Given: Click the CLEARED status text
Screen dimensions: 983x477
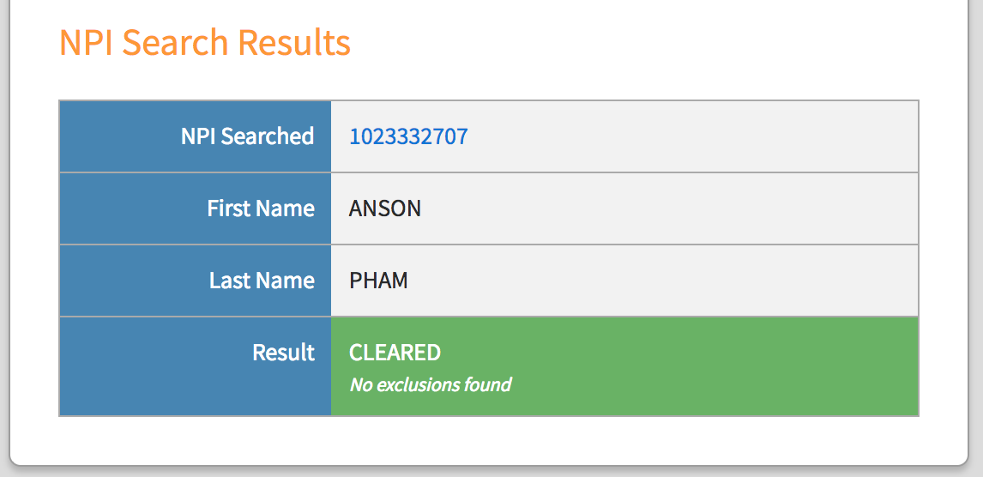Looking at the screenshot, I should (395, 353).
